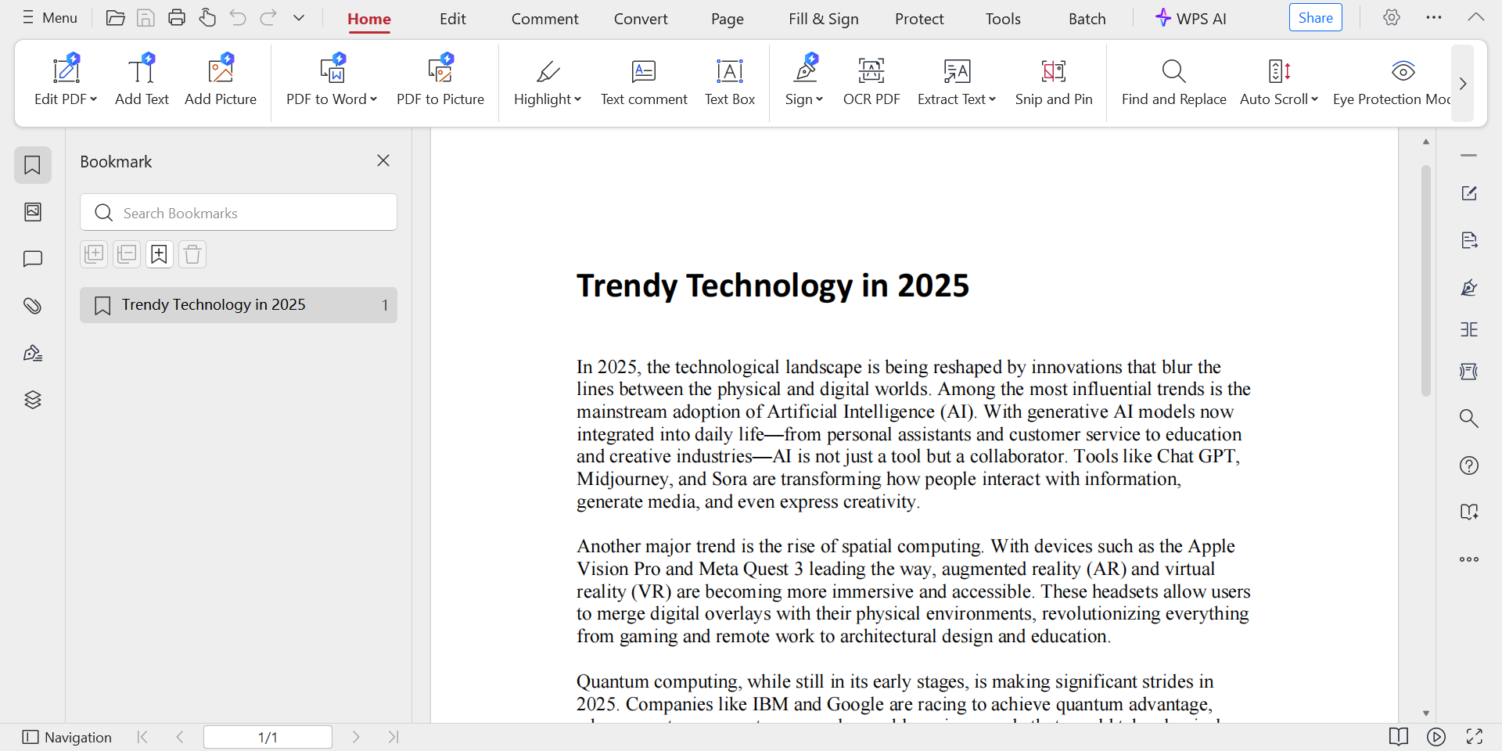Click the delete bookmark trash icon
1502x751 pixels.
click(x=192, y=254)
